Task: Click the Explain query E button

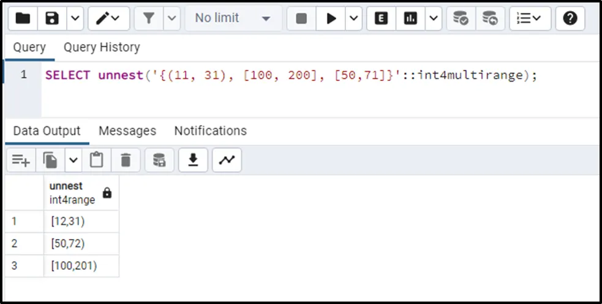Action: (x=381, y=19)
